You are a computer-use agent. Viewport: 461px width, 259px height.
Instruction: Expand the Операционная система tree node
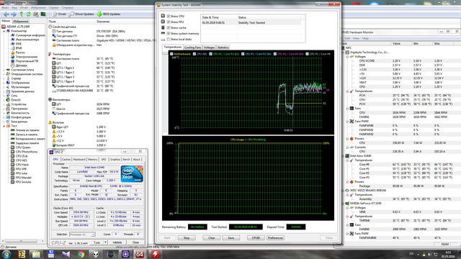click(x=4, y=74)
